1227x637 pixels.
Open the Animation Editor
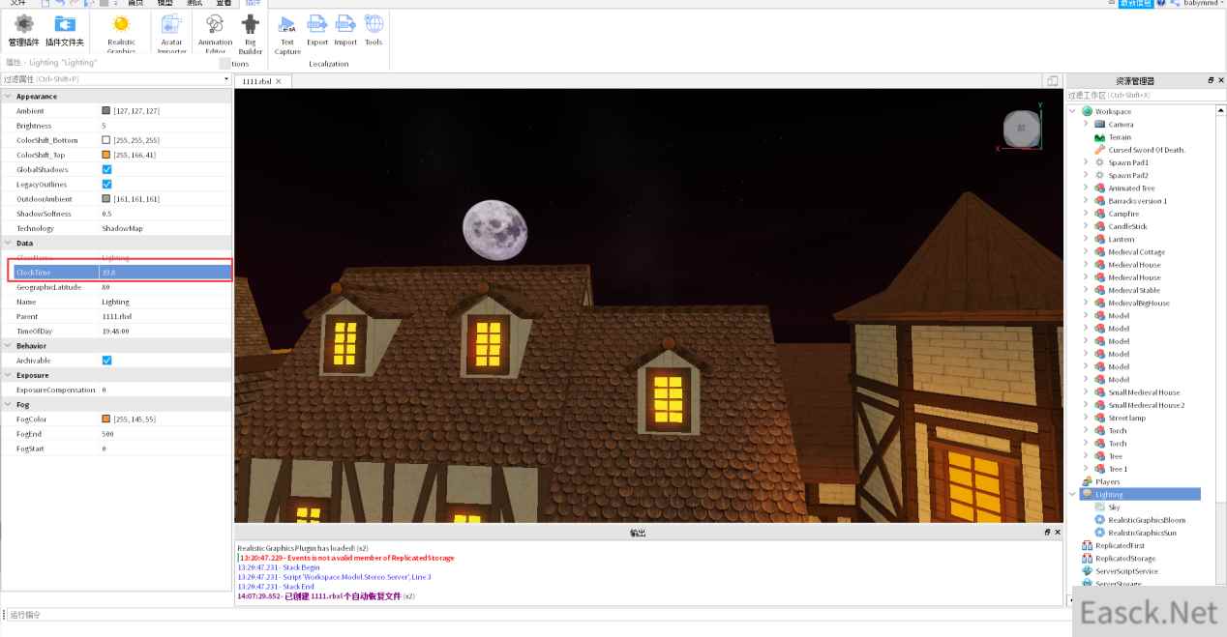tap(215, 33)
